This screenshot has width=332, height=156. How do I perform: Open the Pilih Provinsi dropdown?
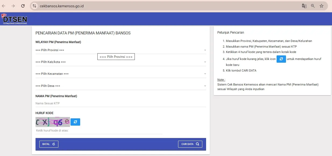[121, 50]
